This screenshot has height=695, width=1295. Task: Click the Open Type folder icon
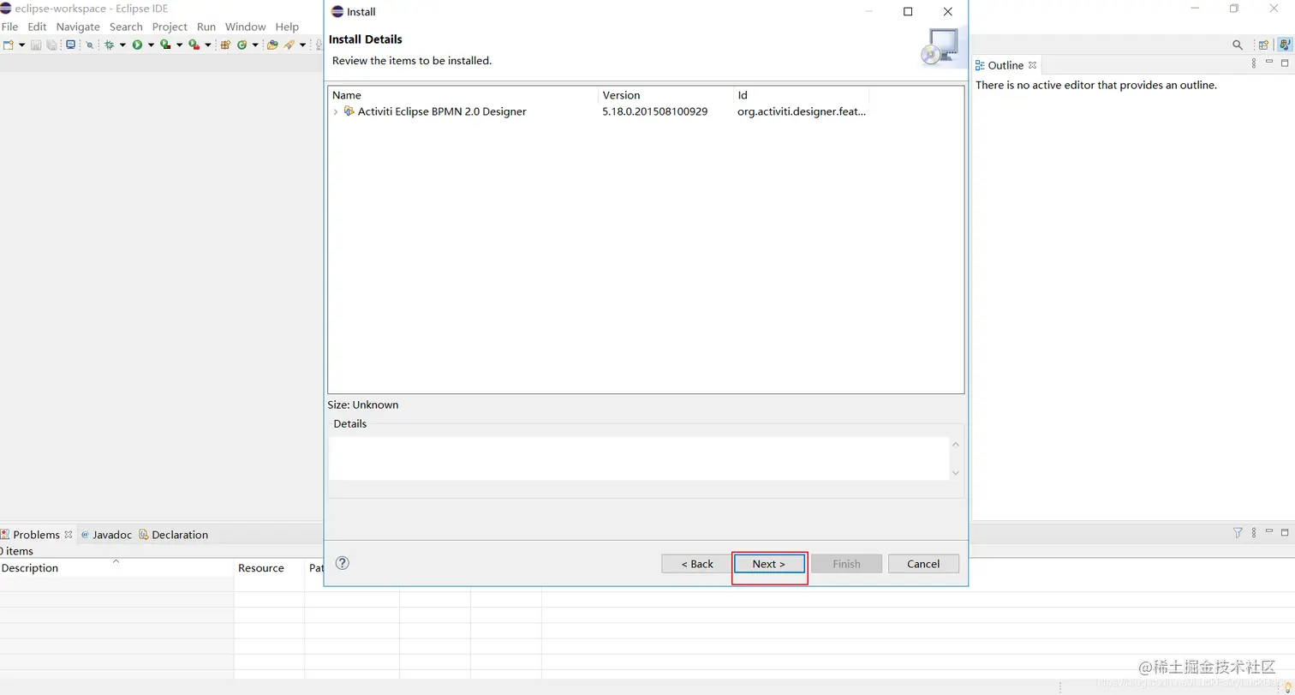pos(272,45)
